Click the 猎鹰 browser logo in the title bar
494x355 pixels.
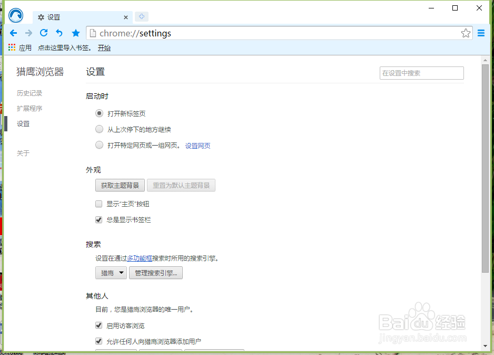click(16, 15)
